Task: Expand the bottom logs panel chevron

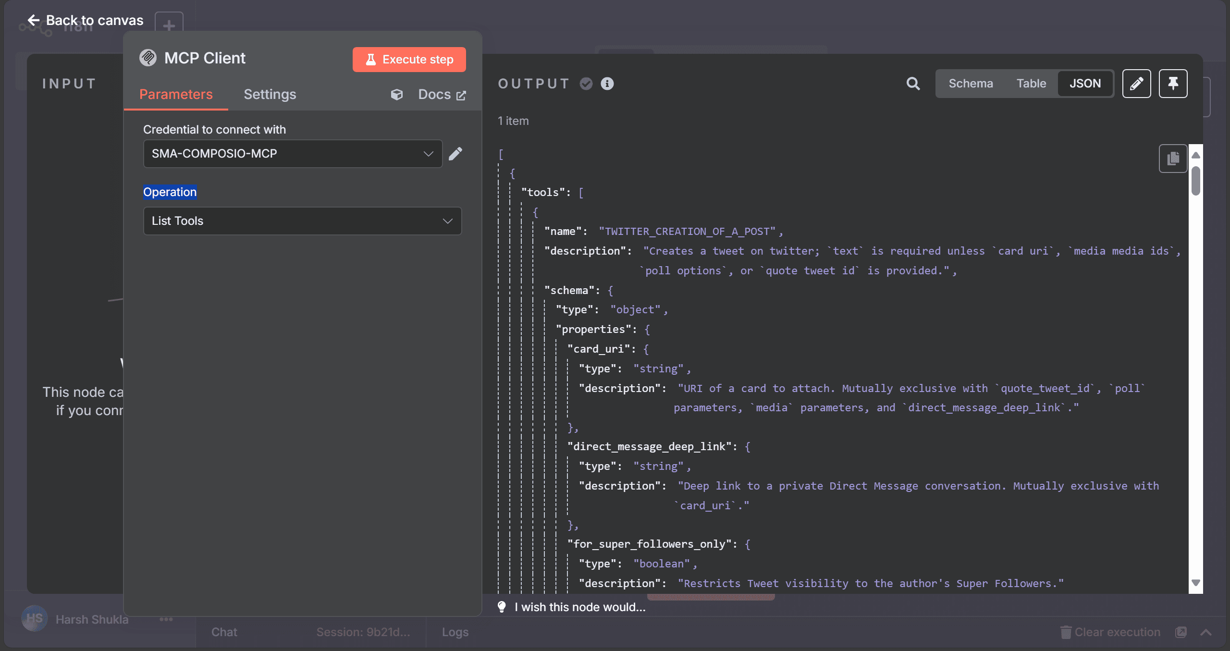Action: click(x=1205, y=632)
